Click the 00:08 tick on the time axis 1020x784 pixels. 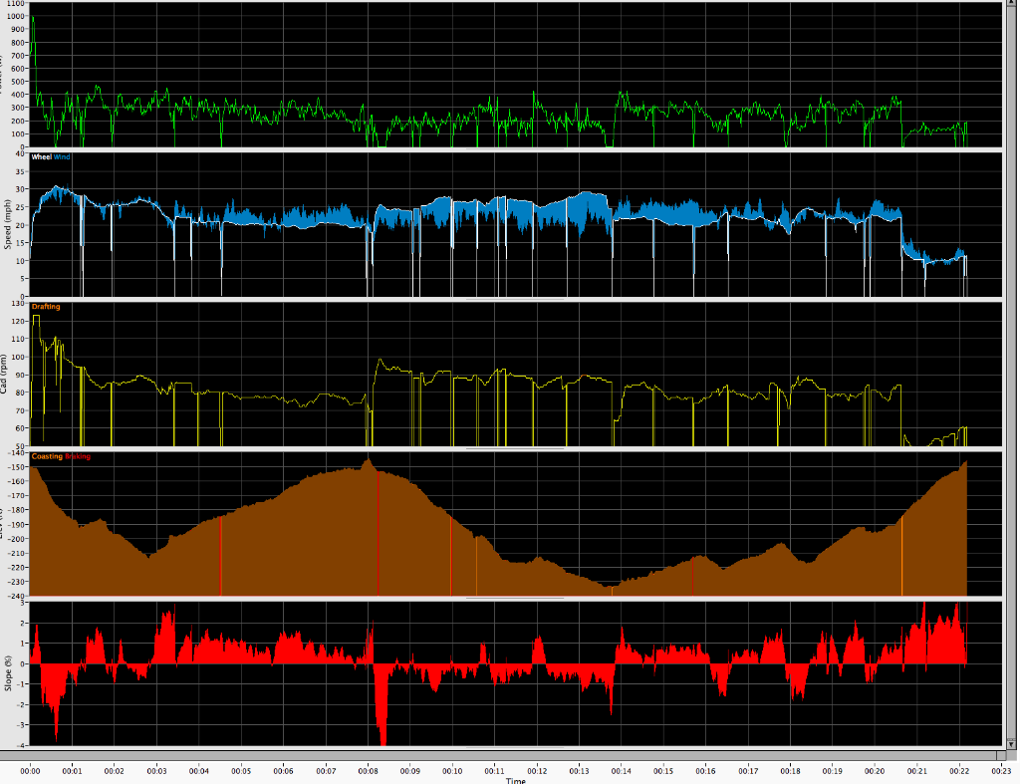tap(369, 771)
